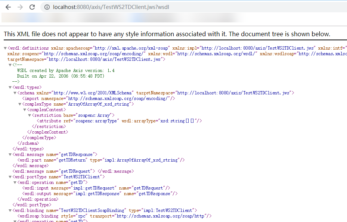Navigate back using the back arrow

point(8,7)
